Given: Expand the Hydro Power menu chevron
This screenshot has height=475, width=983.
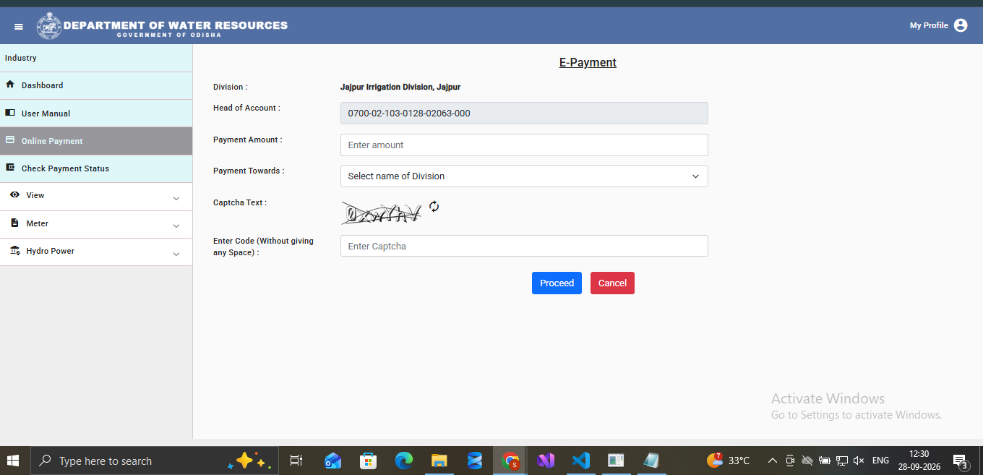Looking at the screenshot, I should [176, 254].
